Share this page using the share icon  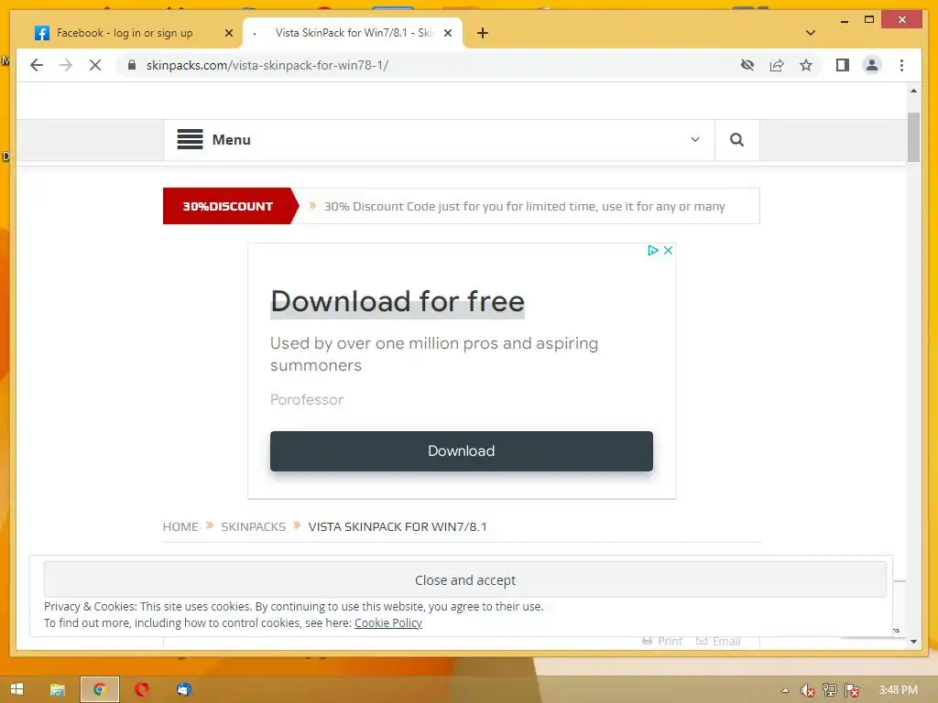pyautogui.click(x=777, y=65)
